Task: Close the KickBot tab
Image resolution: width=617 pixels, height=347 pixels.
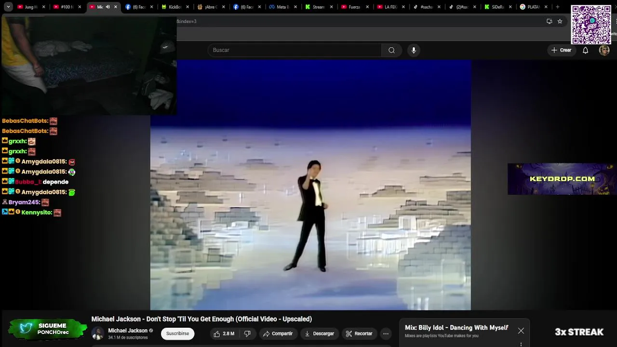Action: [x=188, y=7]
